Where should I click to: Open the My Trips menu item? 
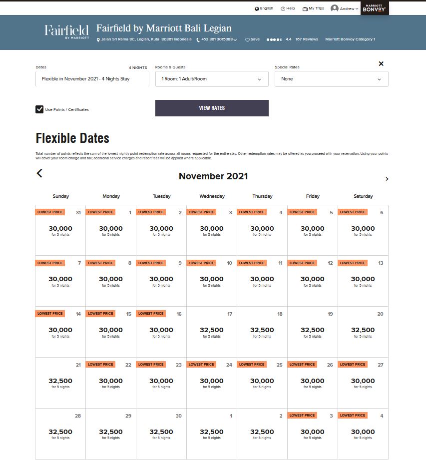[x=316, y=8]
